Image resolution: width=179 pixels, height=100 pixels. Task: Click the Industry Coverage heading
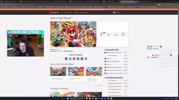coord(59,88)
